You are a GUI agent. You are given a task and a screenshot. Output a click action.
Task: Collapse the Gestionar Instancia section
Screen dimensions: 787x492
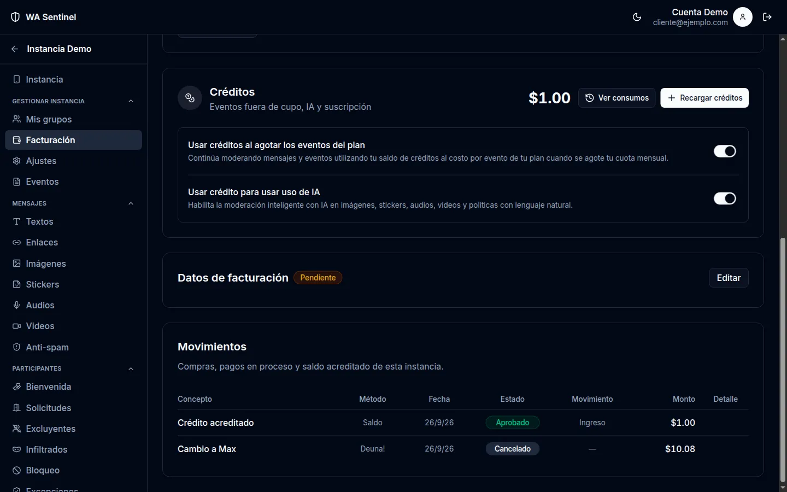[131, 101]
